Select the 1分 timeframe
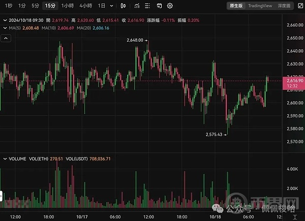Viewport: 305px width, 221px height. [x=22, y=6]
